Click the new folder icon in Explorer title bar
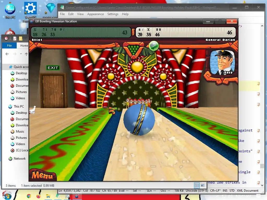267x200 pixels. click(21, 39)
